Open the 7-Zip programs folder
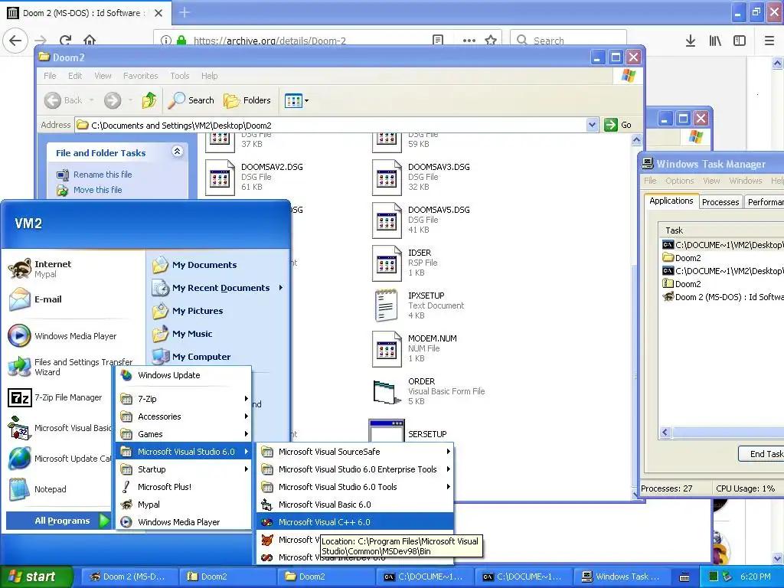Viewport: 784px width, 588px height. 184,398
